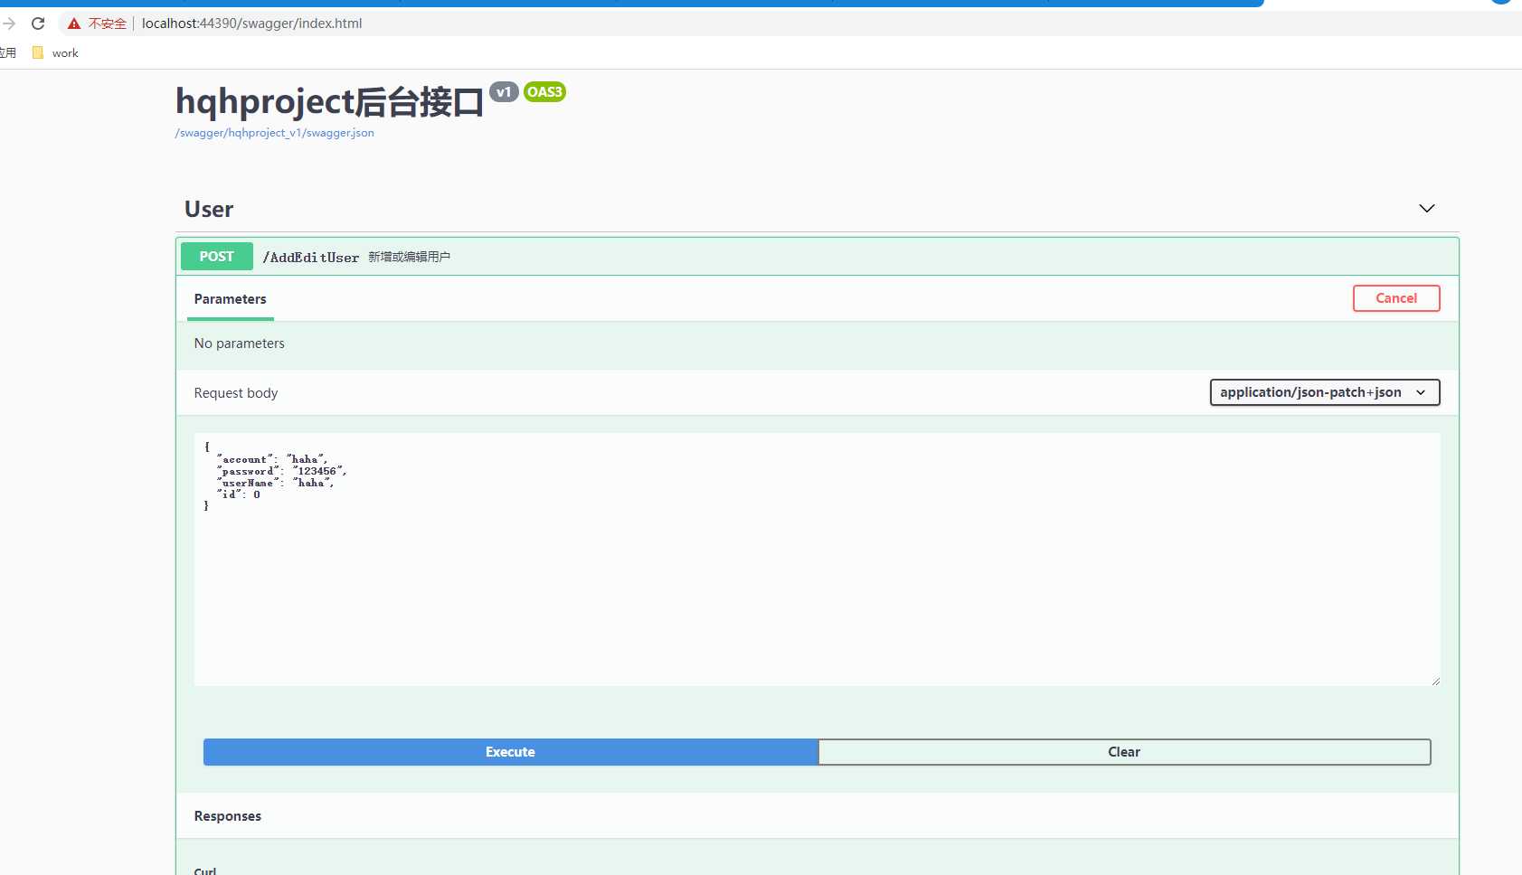Viewport: 1522px width, 875px height.
Task: Click the Responses section heading
Action: pos(228,816)
